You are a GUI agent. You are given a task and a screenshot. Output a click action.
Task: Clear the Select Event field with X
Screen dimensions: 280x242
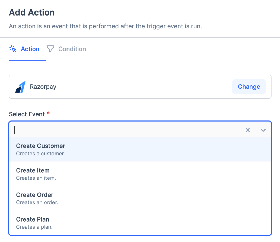click(248, 130)
